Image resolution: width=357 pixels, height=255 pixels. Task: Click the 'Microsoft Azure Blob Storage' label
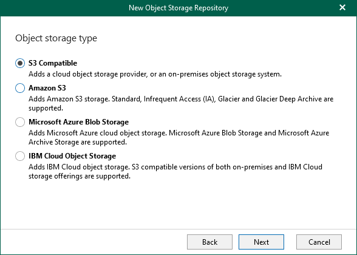click(x=78, y=122)
